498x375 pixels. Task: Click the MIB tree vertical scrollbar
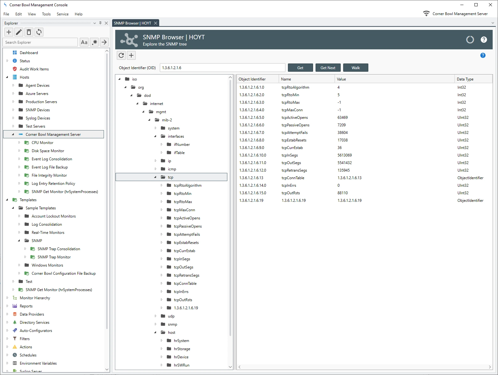[x=230, y=207]
